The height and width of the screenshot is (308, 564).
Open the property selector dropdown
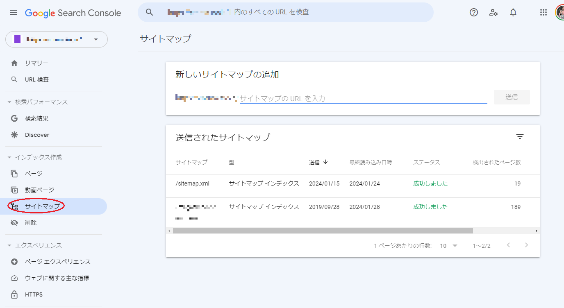[96, 39]
